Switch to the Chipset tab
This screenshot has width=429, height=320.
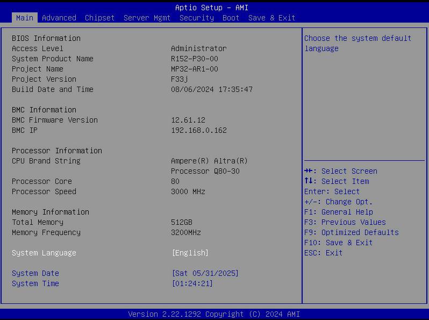point(99,18)
